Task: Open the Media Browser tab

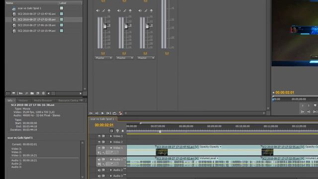Action: pyautogui.click(x=43, y=100)
